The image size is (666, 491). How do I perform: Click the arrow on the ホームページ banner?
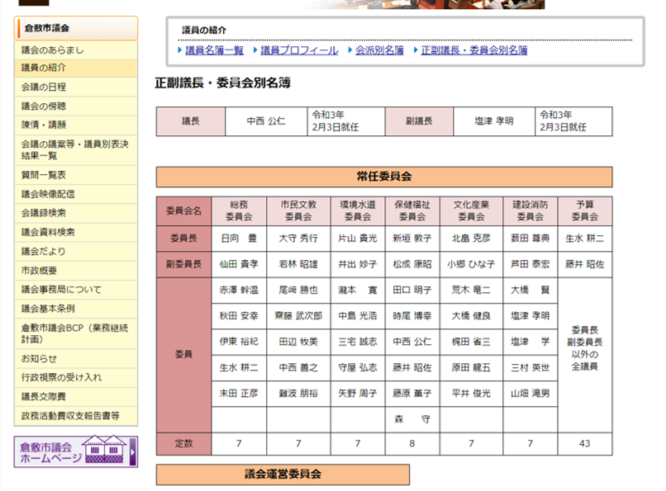(133, 451)
